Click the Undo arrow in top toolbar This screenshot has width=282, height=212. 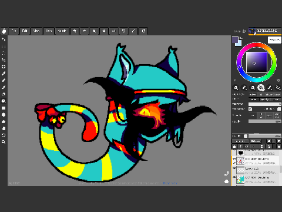(75, 31)
